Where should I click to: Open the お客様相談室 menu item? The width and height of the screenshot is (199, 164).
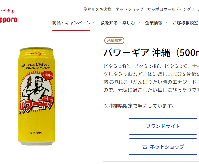(185, 23)
